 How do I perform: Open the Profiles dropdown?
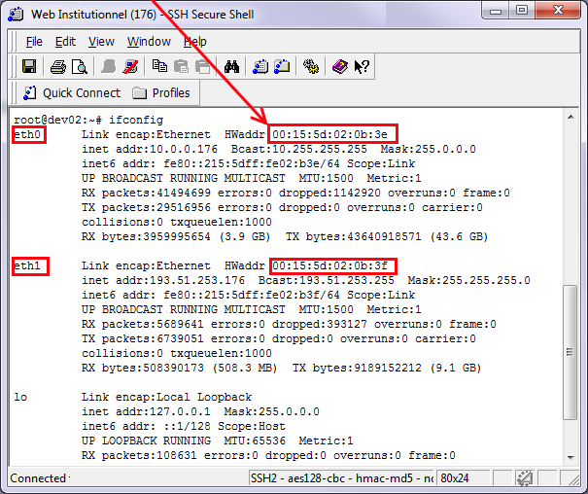(161, 93)
